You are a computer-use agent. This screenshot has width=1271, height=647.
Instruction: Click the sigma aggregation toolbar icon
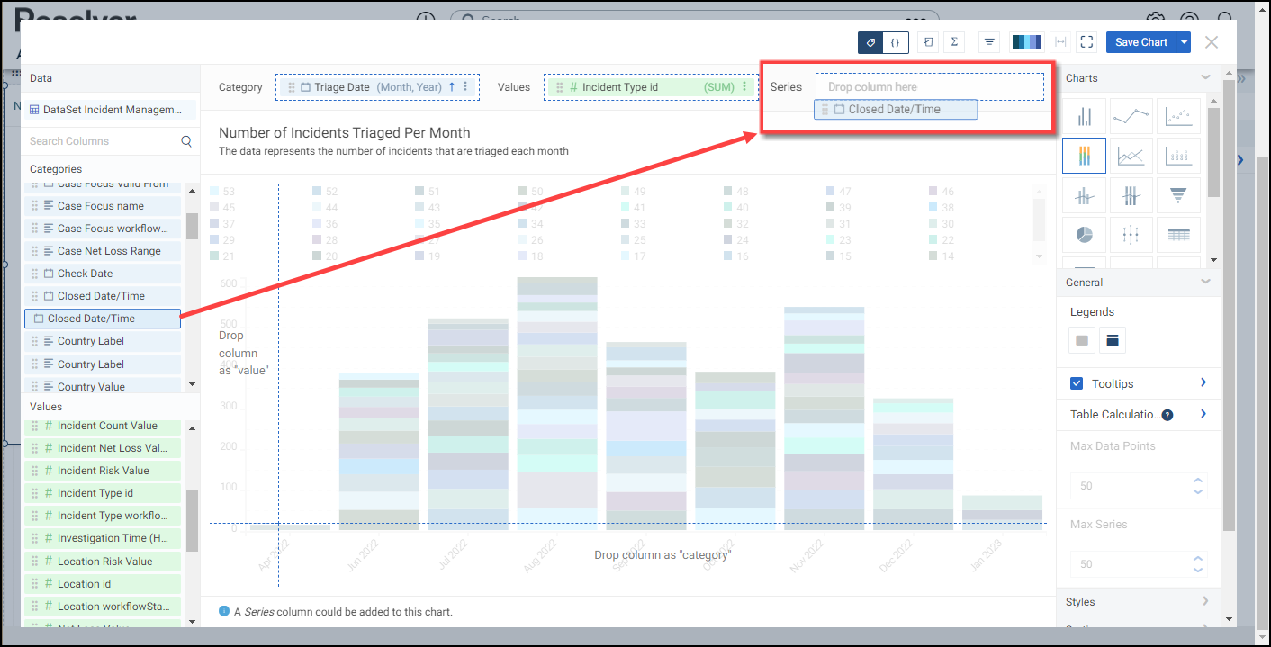pyautogui.click(x=953, y=42)
